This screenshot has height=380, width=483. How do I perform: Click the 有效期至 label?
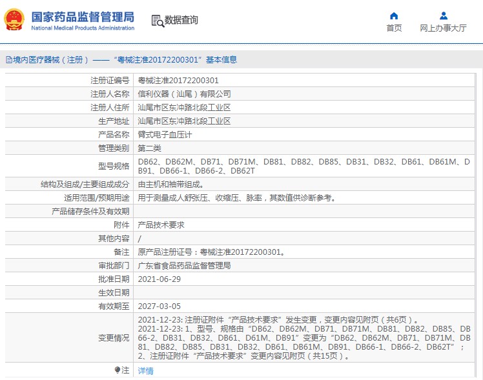[x=114, y=306]
